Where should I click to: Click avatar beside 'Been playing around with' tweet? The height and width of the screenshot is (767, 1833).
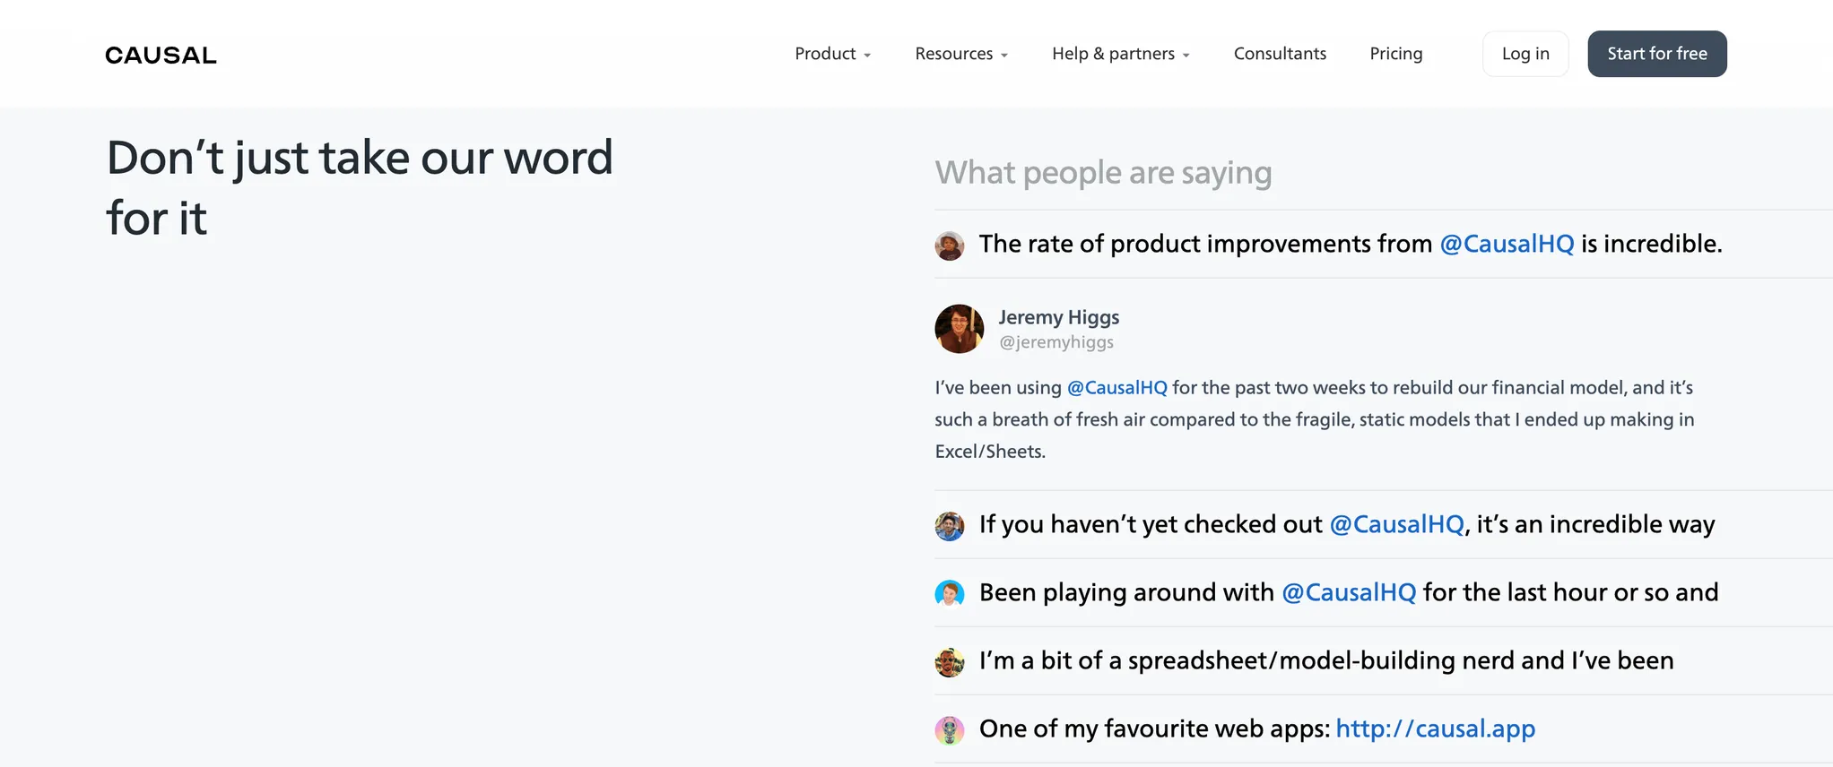coord(950,594)
